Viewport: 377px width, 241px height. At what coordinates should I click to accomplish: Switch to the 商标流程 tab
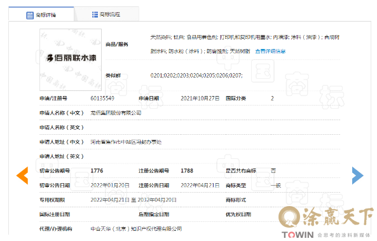(106, 14)
